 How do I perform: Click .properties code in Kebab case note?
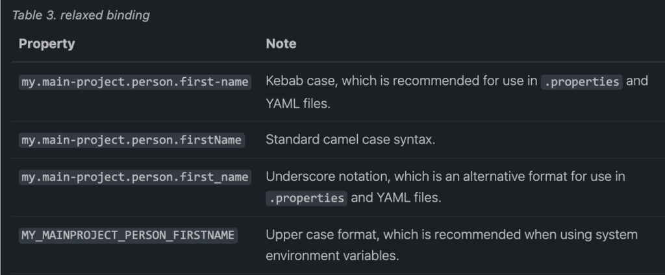point(581,82)
